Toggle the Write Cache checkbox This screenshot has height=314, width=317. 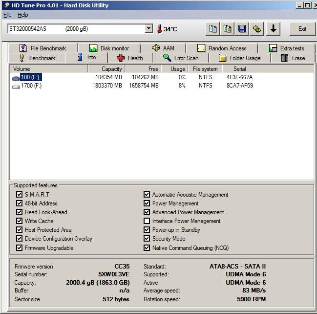point(19,221)
